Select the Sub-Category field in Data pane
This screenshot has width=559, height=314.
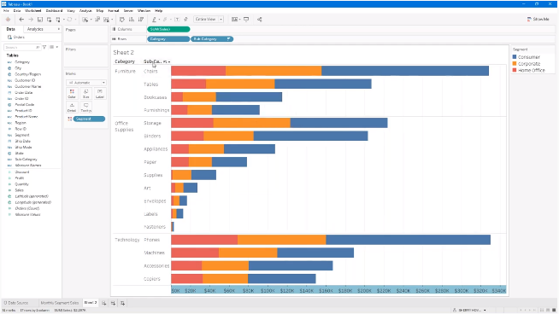click(x=26, y=160)
